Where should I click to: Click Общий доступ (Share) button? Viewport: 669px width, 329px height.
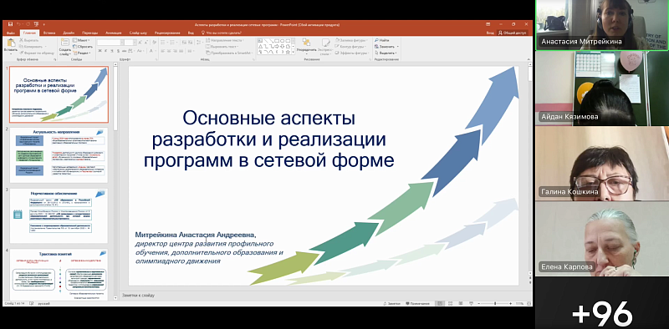513,33
